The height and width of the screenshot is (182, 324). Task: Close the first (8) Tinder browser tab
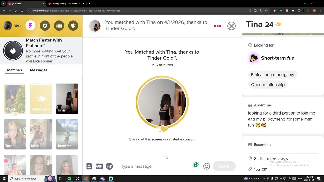click(43, 4)
